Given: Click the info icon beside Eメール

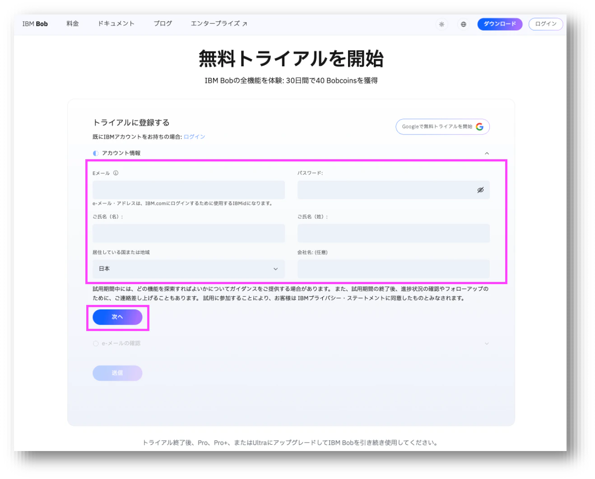Looking at the screenshot, I should coord(116,173).
